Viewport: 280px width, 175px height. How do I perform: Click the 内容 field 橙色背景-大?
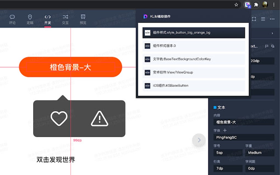(x=244, y=122)
